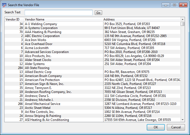Viewport: 190px width, 135px height.
Task: Click the scrollbar up arrow
Action: [183, 19]
